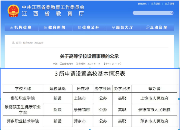
Task: Open the 官方微信 link
Action: click(x=156, y=4)
